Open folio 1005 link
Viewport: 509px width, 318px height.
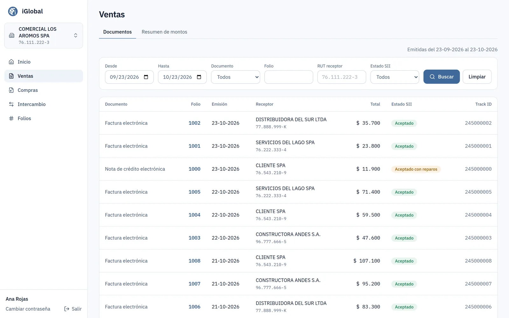click(194, 192)
